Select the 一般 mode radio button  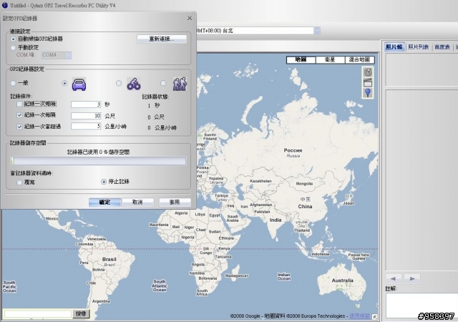coord(13,83)
